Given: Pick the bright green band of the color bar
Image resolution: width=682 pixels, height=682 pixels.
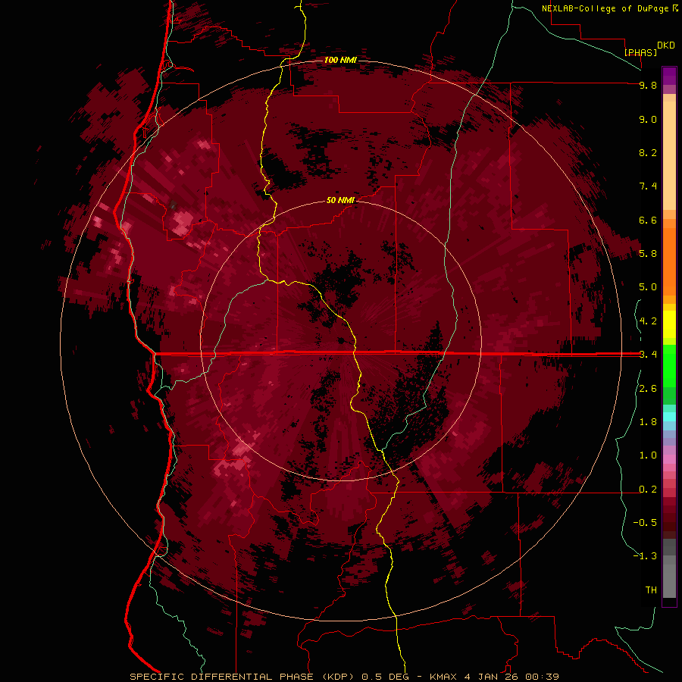Looking at the screenshot, I should coord(669,368).
